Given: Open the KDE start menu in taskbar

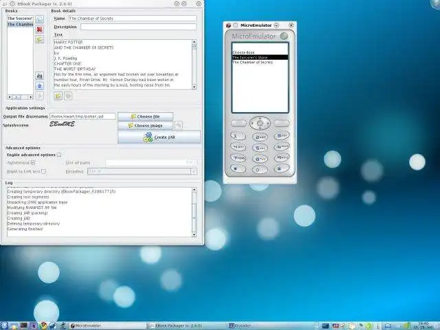Looking at the screenshot, I should point(5,325).
